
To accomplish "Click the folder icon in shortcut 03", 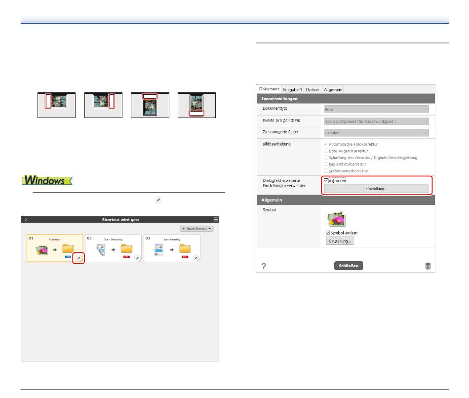I will click(185, 249).
